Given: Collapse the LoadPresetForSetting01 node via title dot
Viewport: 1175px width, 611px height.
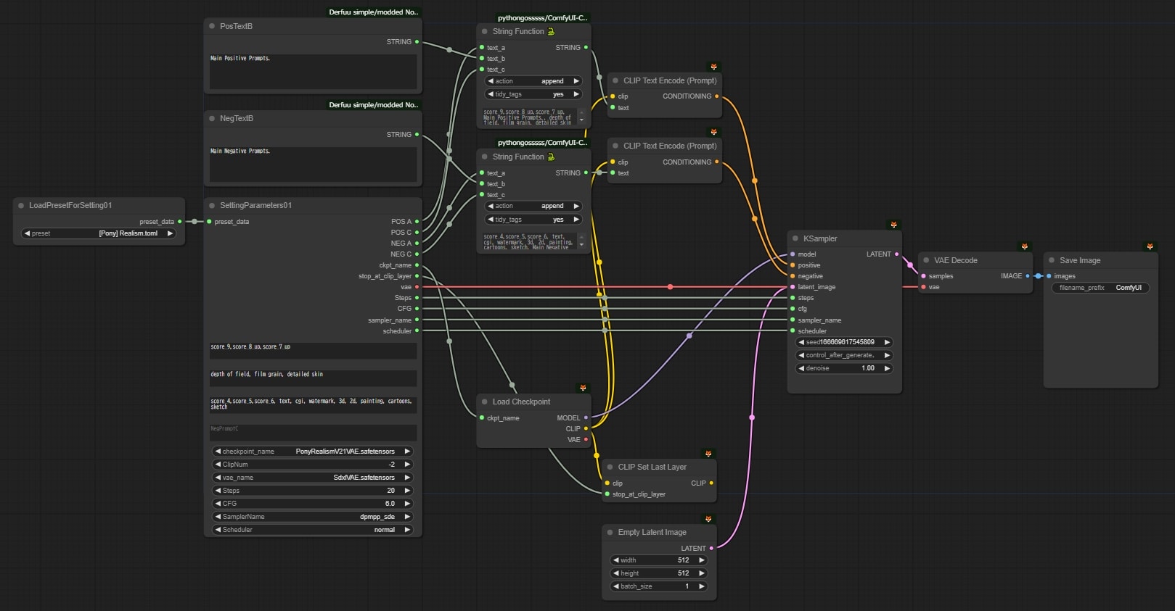Looking at the screenshot, I should click(21, 205).
